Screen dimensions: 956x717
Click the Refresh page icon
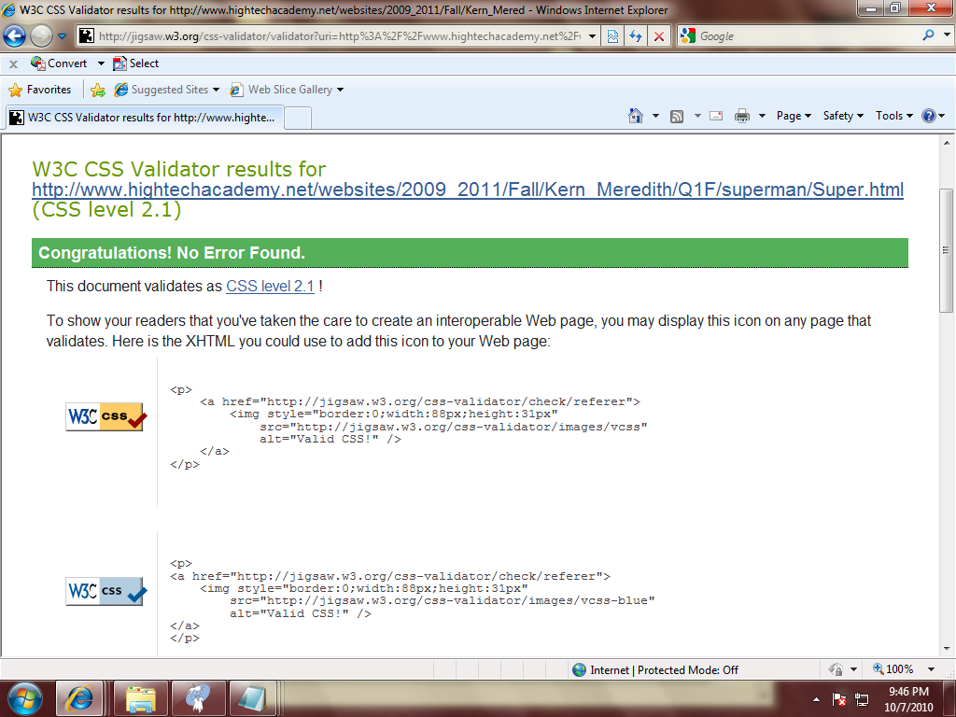636,36
